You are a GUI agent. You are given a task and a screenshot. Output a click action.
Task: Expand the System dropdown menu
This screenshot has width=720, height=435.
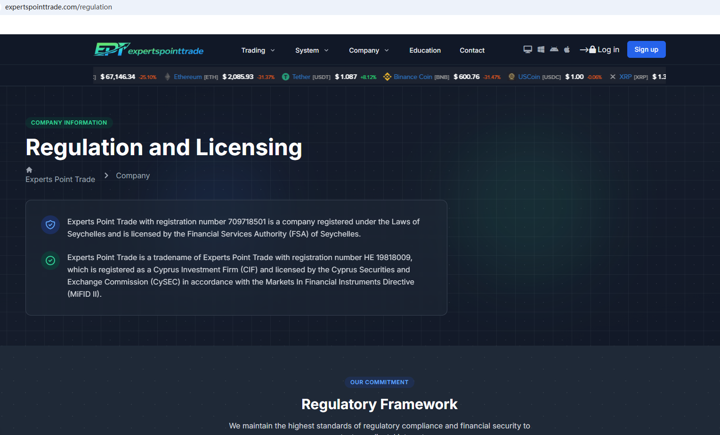pos(311,50)
